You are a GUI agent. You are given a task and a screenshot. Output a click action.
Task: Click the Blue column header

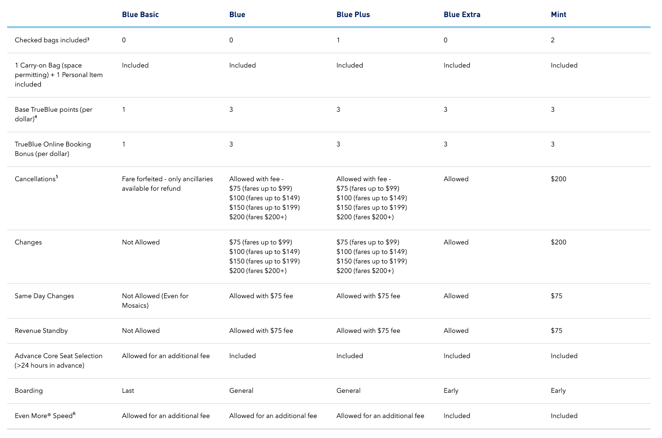coord(237,15)
